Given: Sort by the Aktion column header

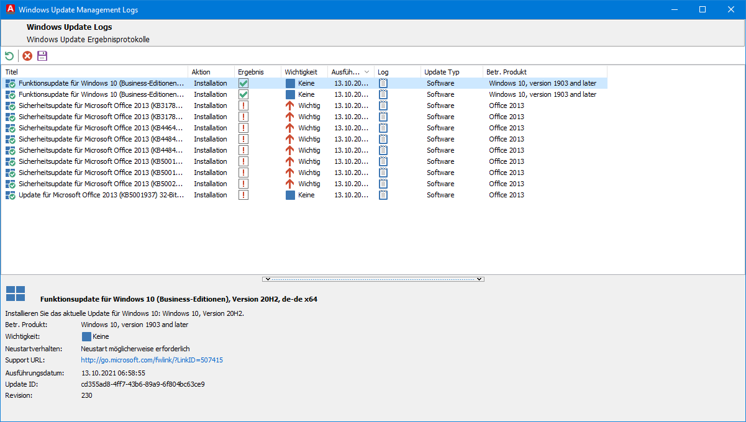Looking at the screenshot, I should tap(211, 72).
